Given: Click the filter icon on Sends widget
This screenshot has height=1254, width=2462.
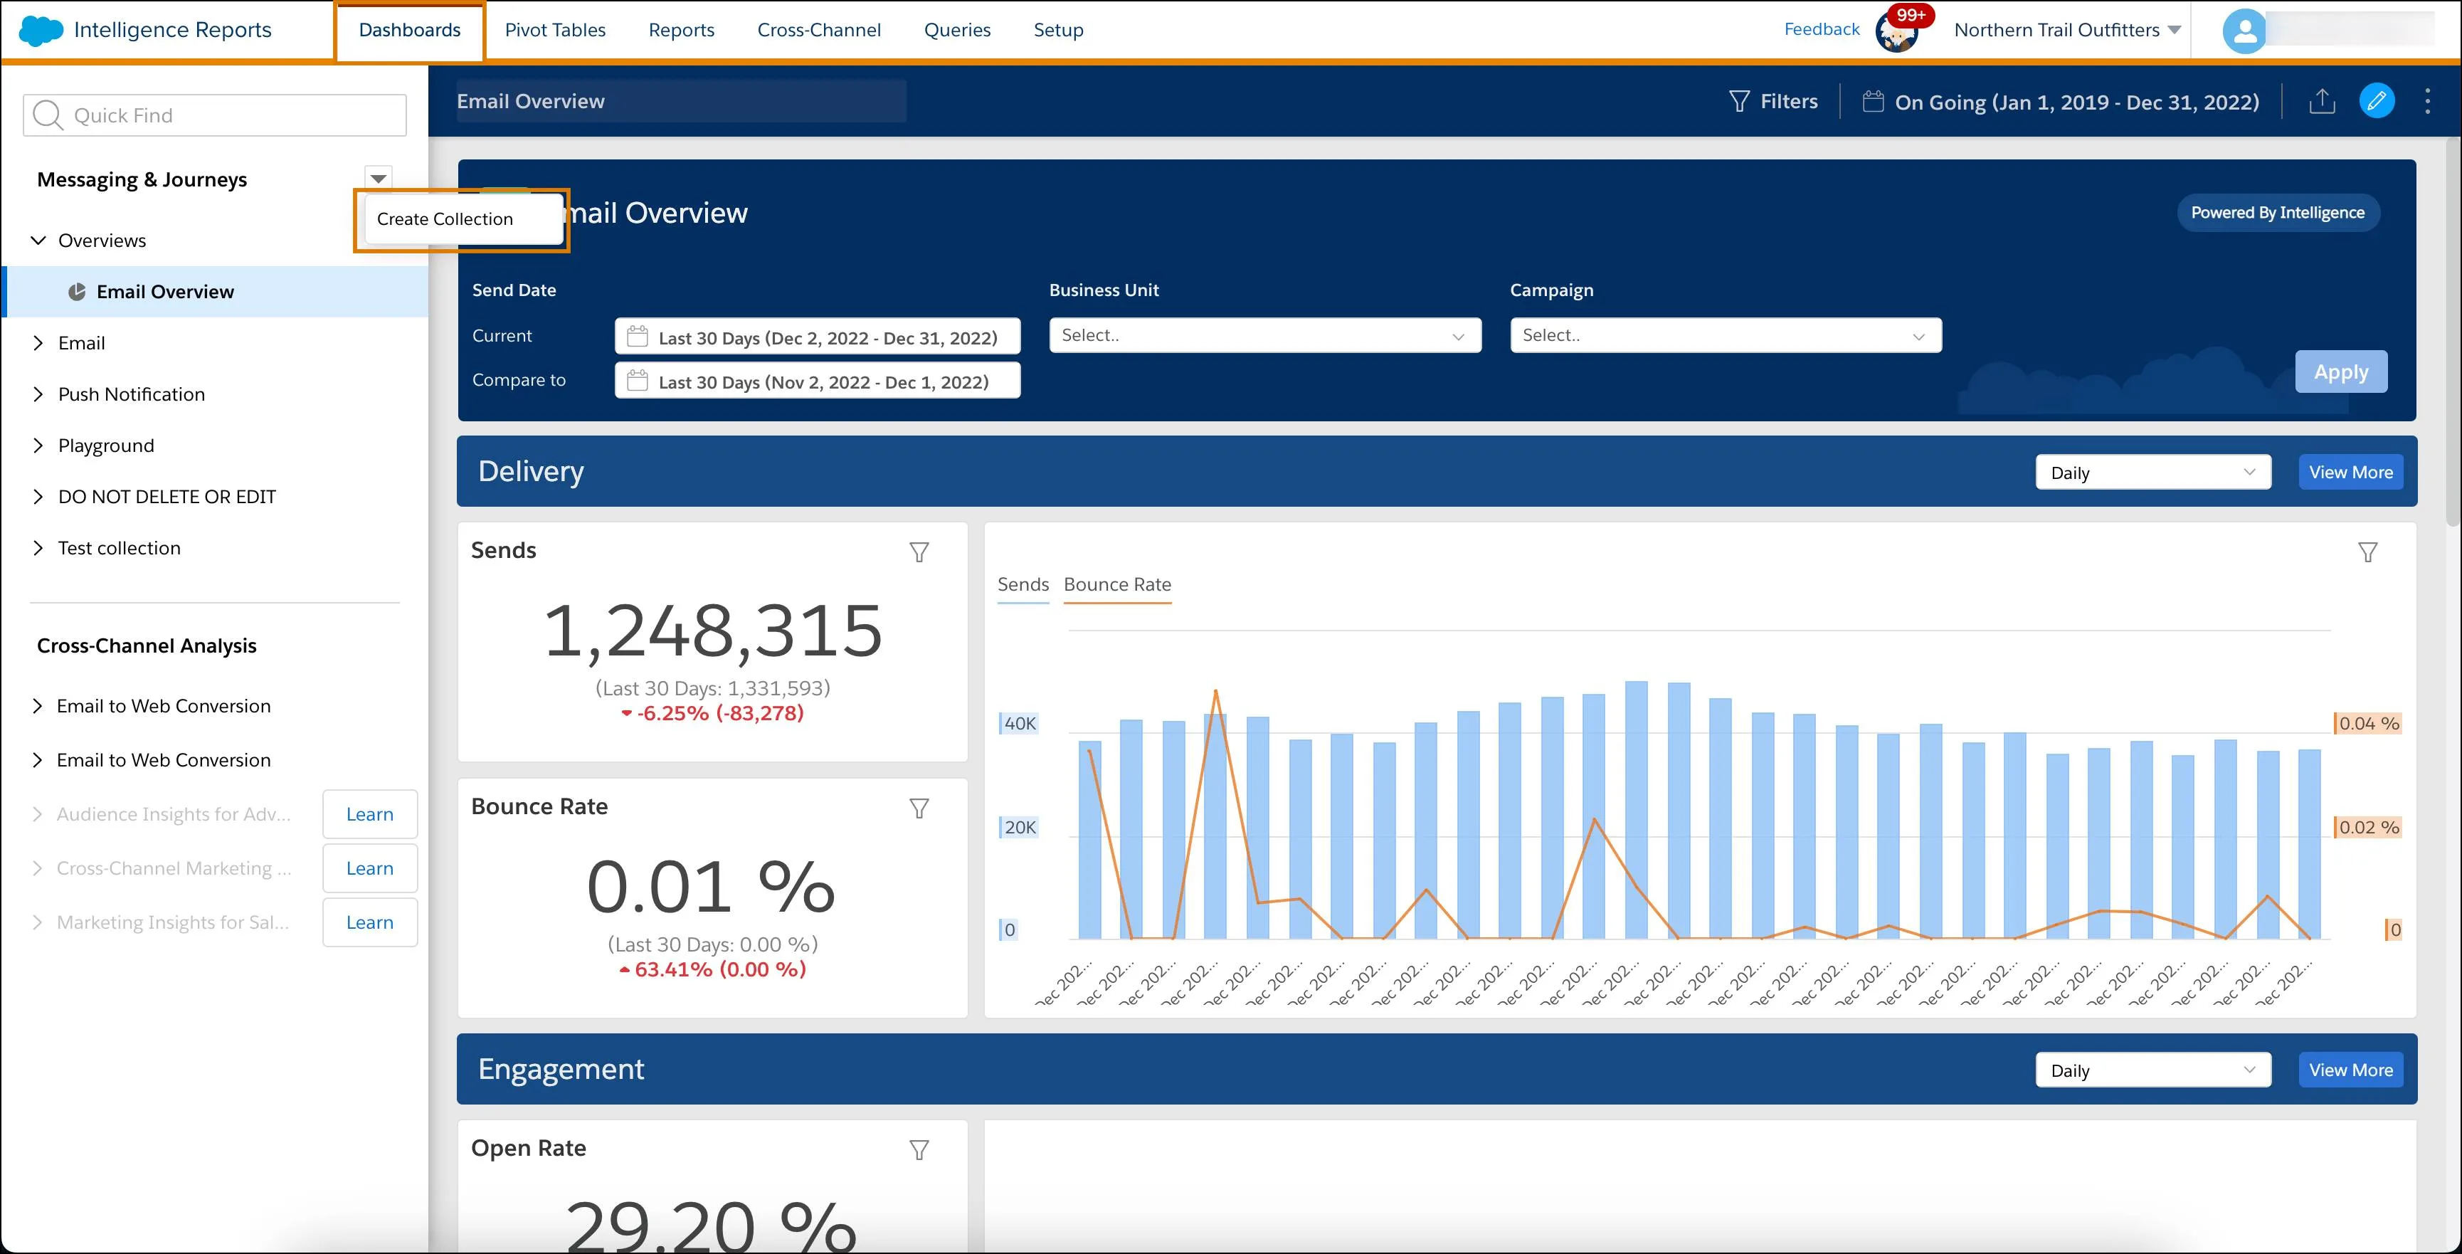Looking at the screenshot, I should tap(919, 549).
